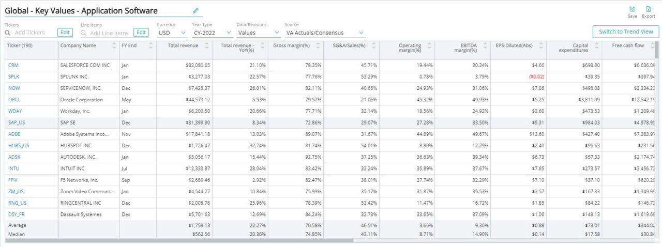Open the Year Type CY-2022 dropdown
This screenshot has width=662, height=247.
pos(212,33)
